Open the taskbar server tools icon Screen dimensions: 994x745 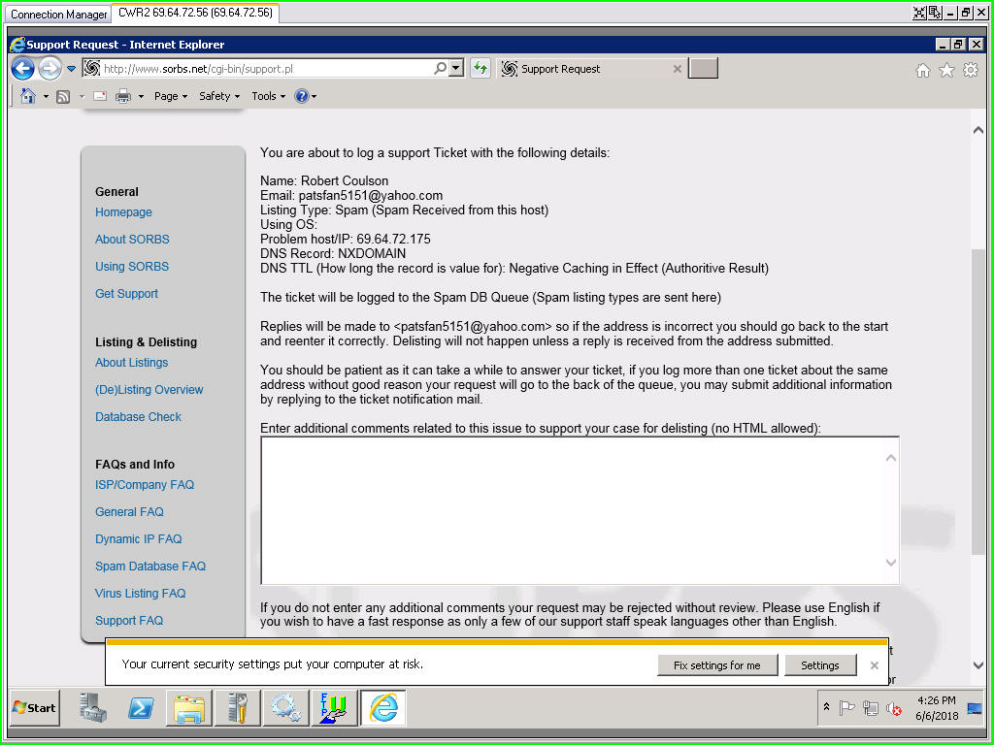point(238,707)
